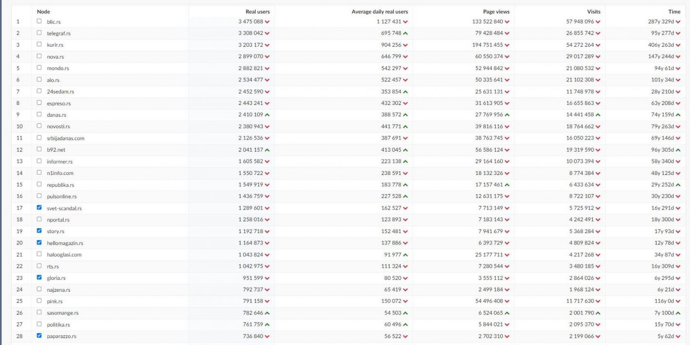Image resolution: width=690 pixels, height=345 pixels.
Task: Click green arrow beside 74y 159d
Action: coord(678,115)
